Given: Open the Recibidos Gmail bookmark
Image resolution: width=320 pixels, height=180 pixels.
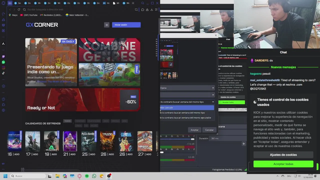Looking at the screenshot, I should [51, 15].
